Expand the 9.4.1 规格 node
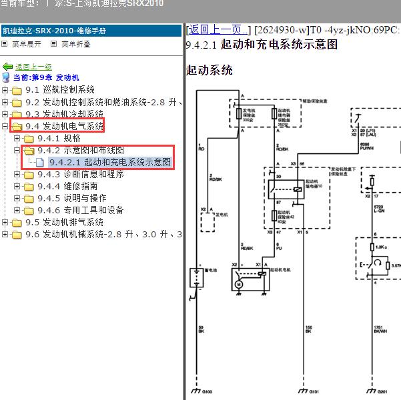This screenshot has width=401, height=400. (x=17, y=138)
